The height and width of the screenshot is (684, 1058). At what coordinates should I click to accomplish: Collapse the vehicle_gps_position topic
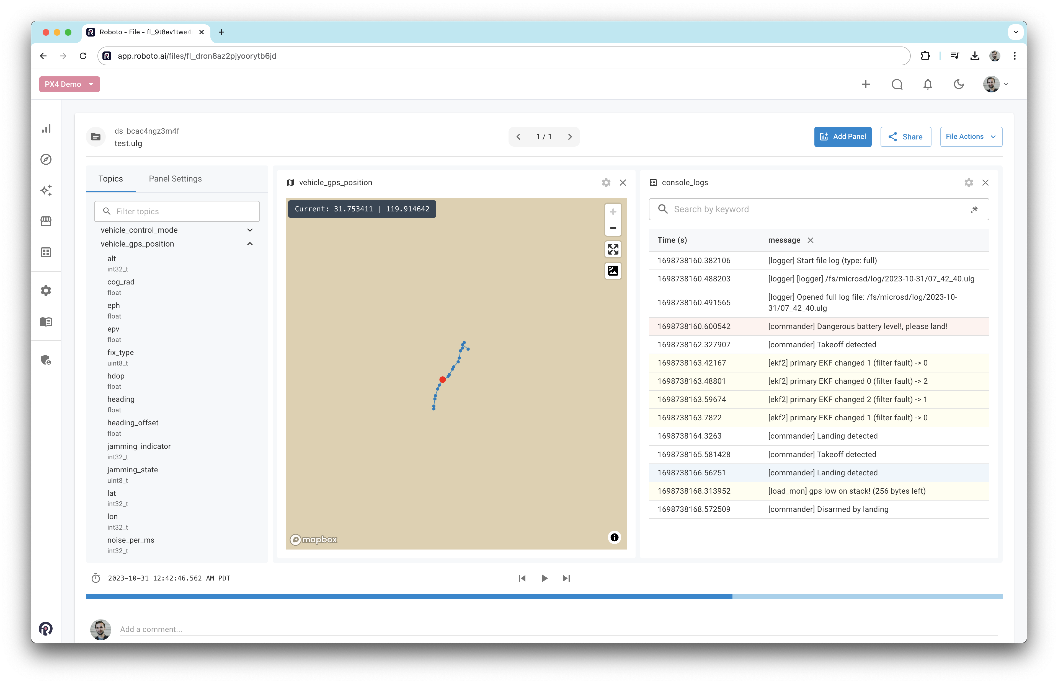pos(250,244)
